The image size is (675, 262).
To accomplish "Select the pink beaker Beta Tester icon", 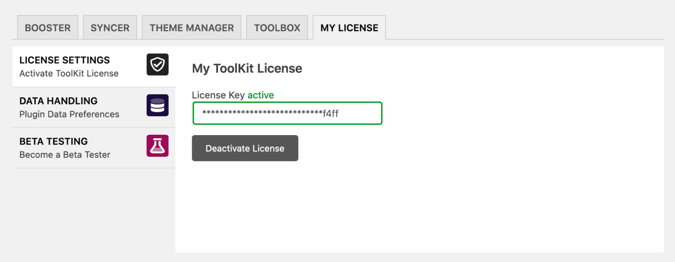I will tap(157, 146).
